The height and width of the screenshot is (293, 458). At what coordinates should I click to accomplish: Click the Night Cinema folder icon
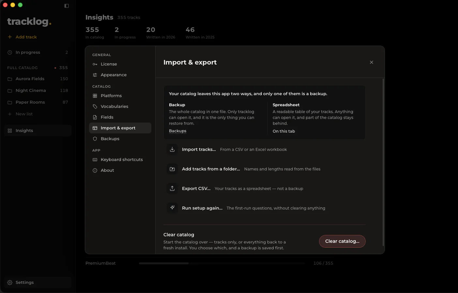[x=10, y=91]
